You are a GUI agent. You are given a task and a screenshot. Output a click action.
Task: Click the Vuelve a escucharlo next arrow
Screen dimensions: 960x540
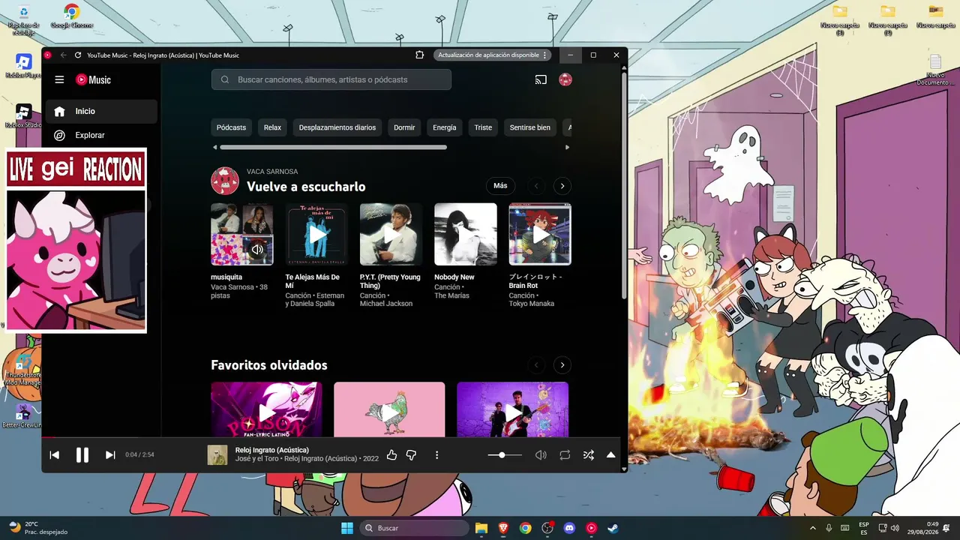(562, 186)
